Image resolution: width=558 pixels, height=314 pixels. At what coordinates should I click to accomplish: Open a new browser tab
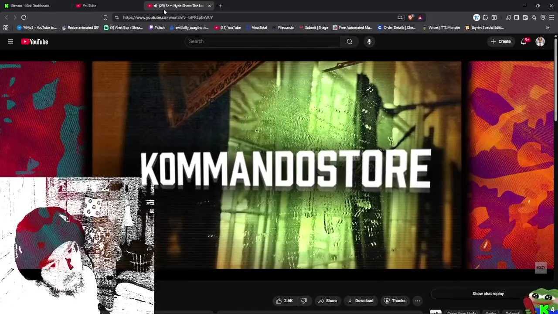(x=220, y=6)
